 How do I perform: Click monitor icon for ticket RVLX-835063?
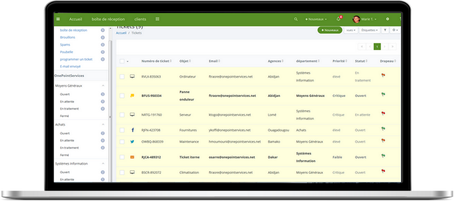pos(132,76)
